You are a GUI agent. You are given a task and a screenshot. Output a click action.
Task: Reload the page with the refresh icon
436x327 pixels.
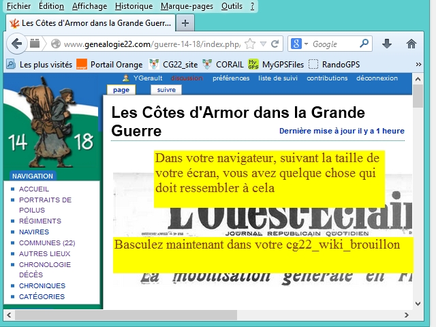click(275, 44)
